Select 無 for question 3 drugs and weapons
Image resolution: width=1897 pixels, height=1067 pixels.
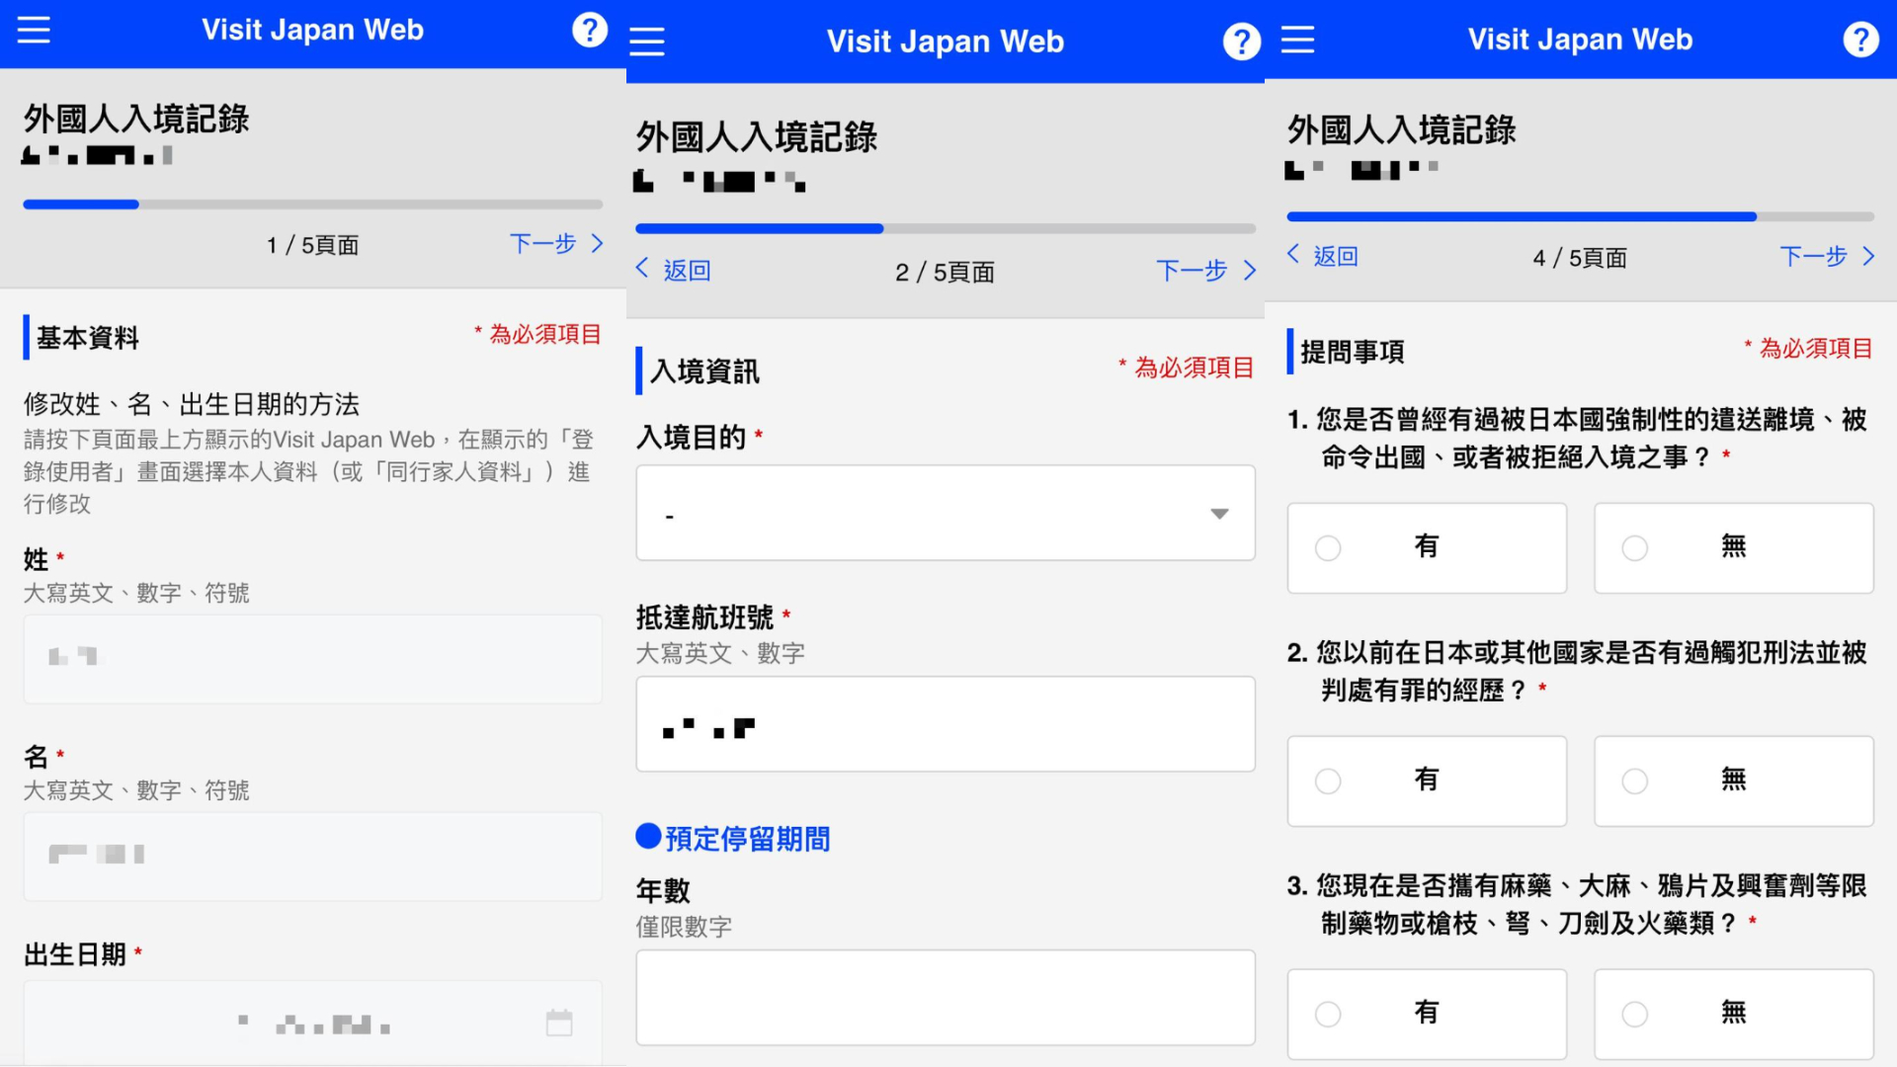pos(1734,1015)
